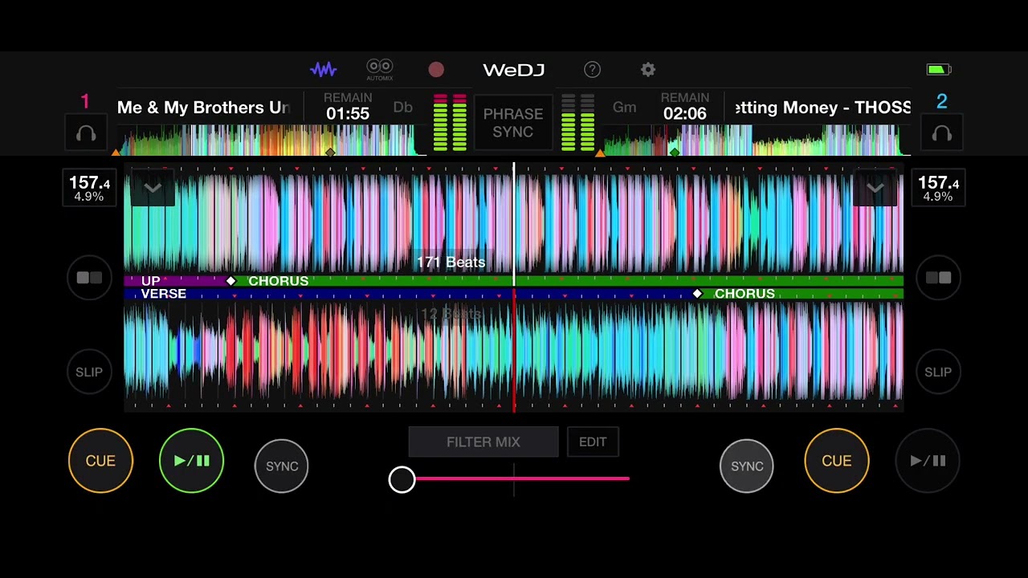Open settings with the gear icon

(648, 70)
